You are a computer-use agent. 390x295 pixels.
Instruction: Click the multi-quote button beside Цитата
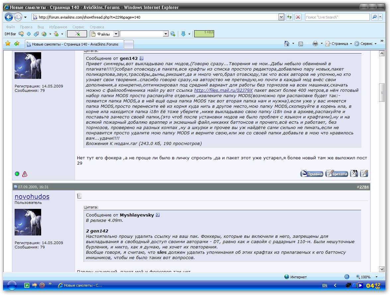tap(354, 173)
